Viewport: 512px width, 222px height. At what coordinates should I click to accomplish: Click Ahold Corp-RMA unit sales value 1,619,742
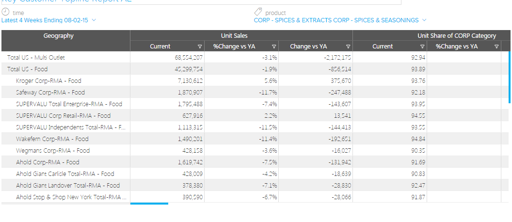190,162
